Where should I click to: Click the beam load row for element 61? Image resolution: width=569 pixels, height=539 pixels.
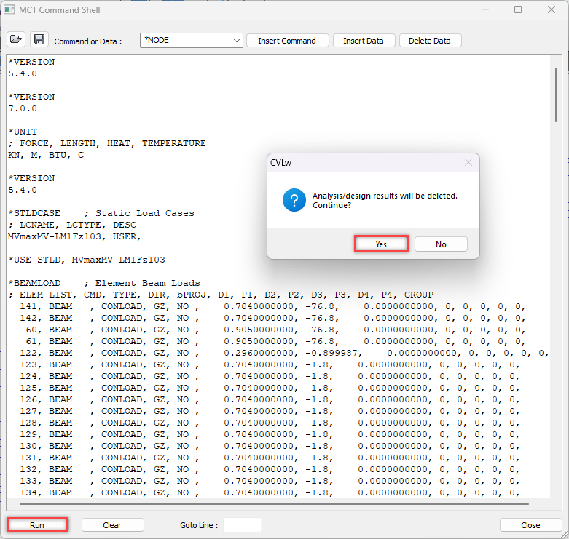[275, 341]
